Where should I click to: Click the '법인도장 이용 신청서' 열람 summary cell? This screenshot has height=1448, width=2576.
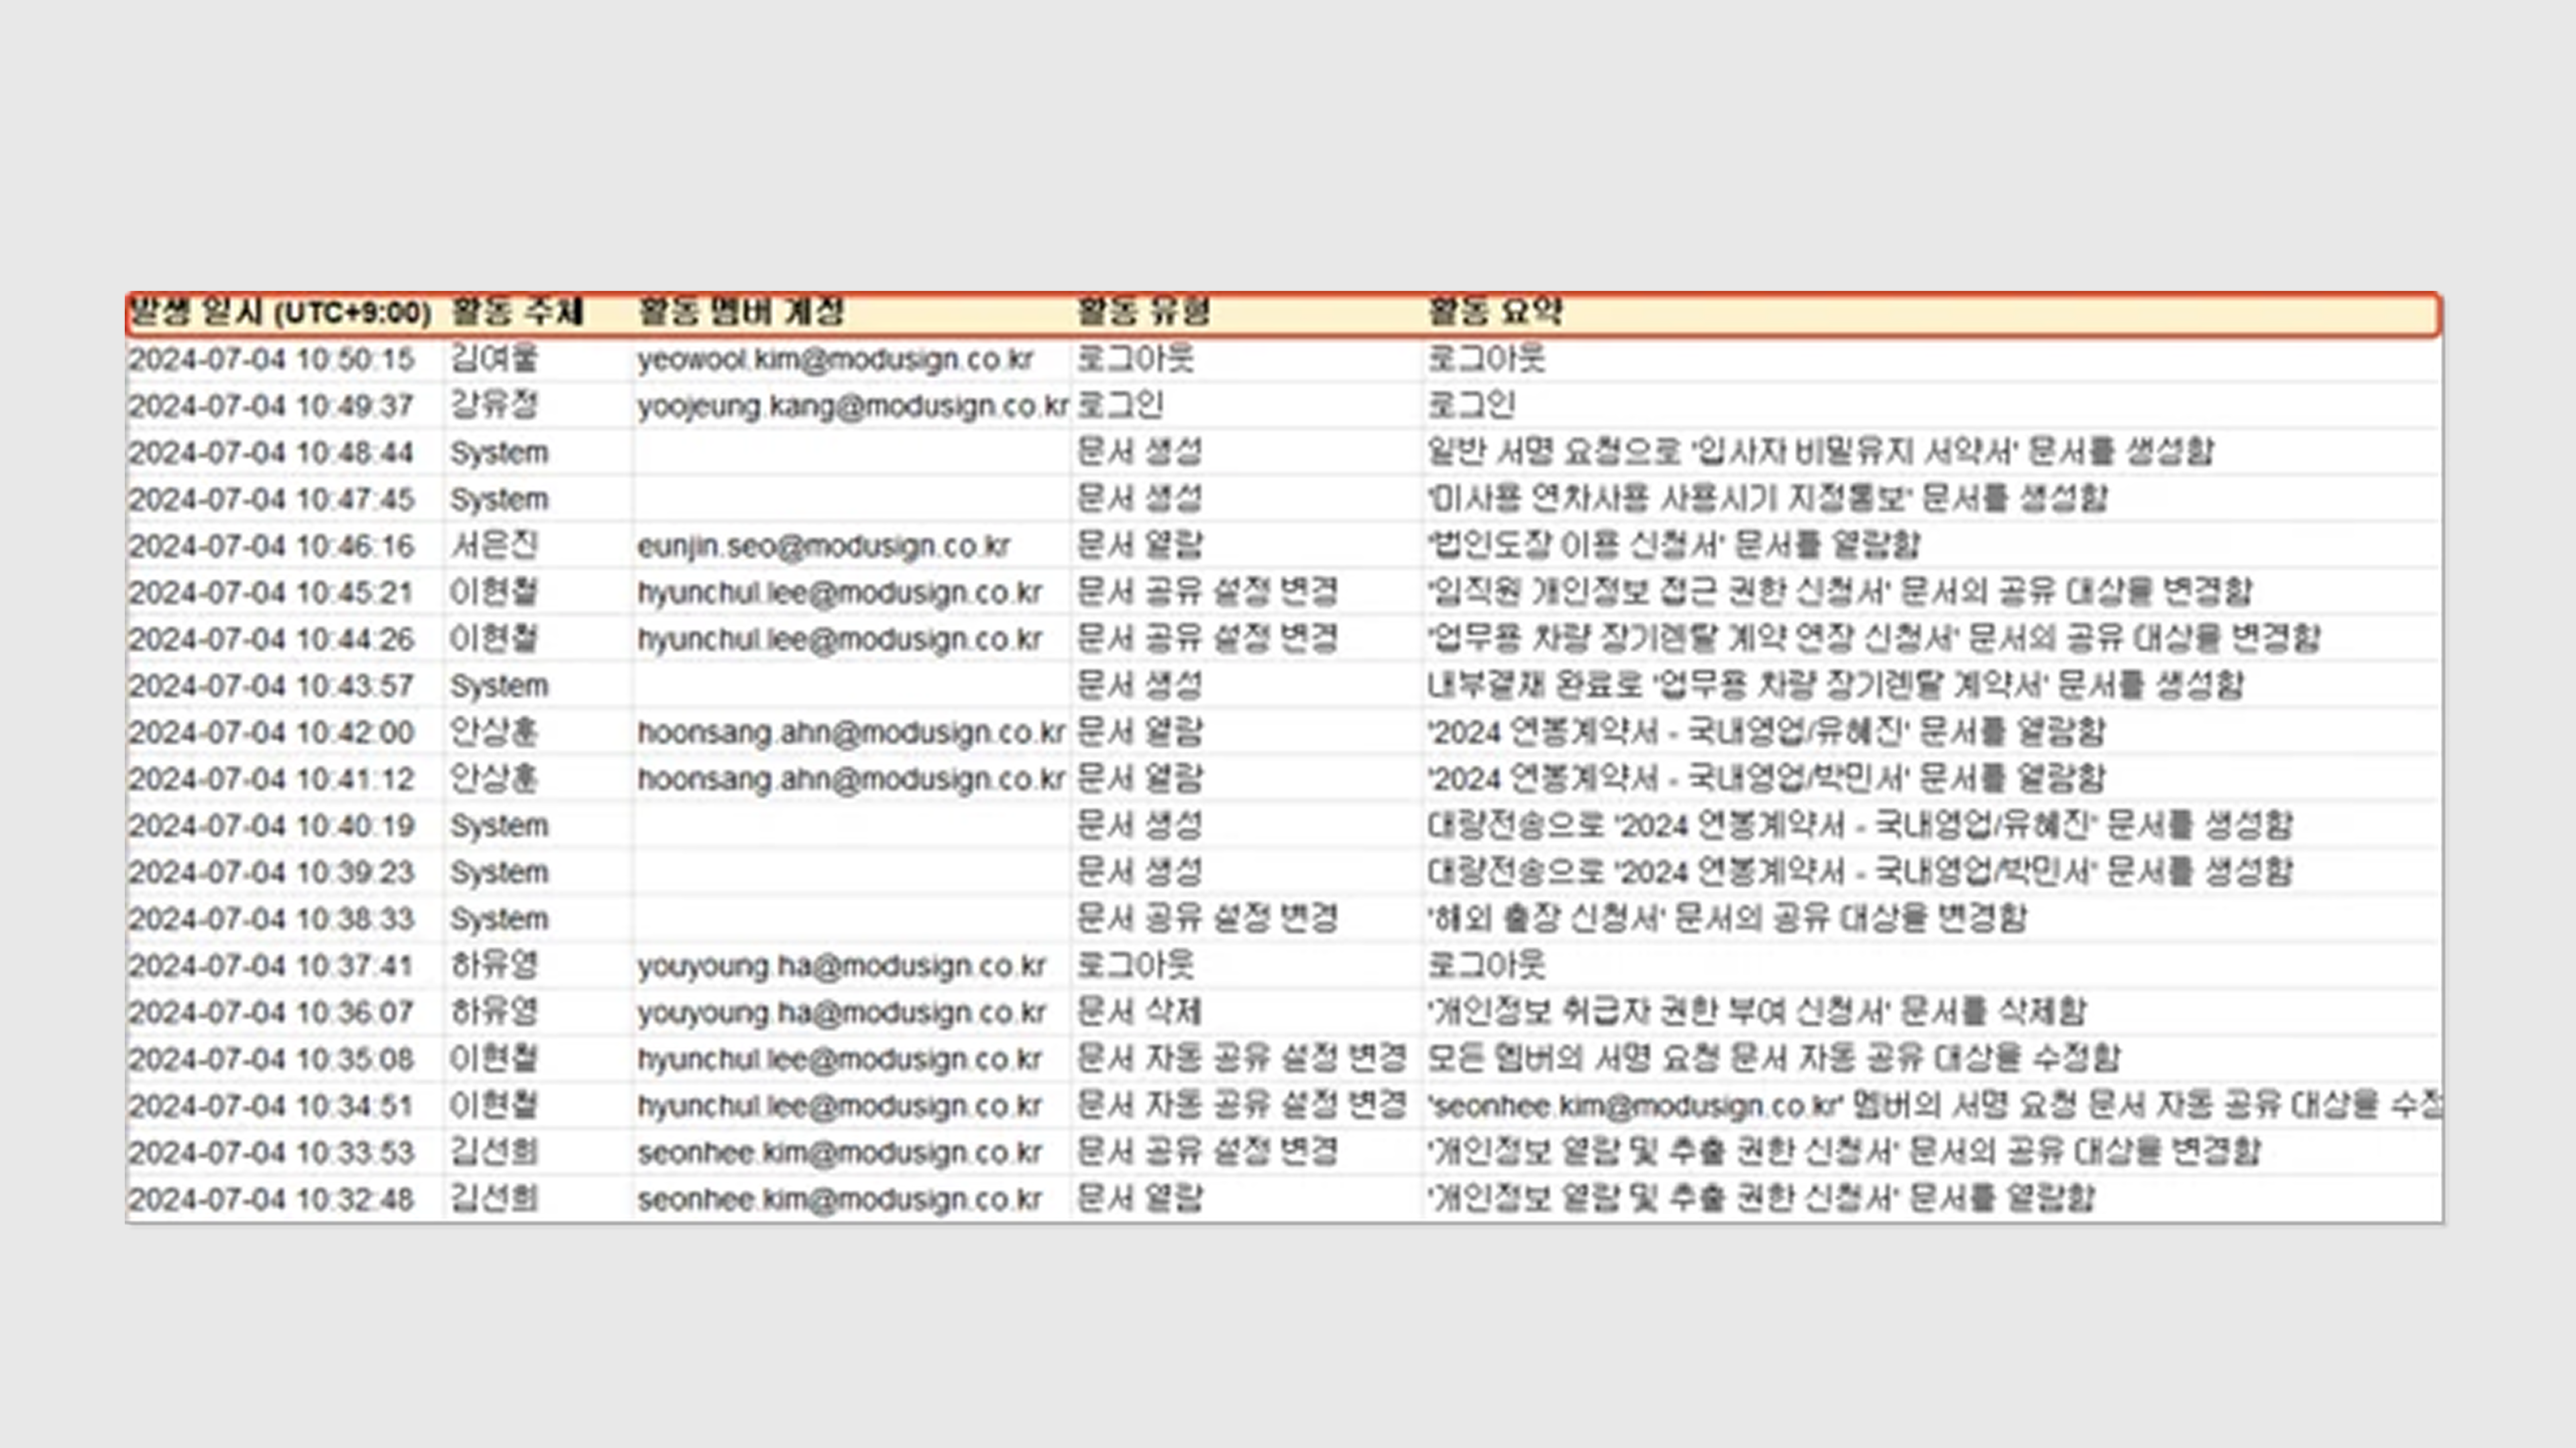click(1673, 546)
